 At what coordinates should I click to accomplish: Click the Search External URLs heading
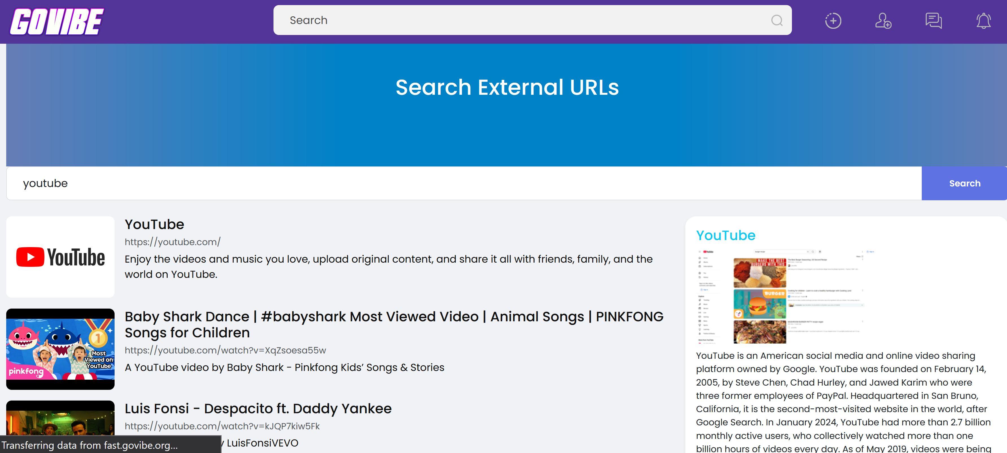tap(507, 87)
